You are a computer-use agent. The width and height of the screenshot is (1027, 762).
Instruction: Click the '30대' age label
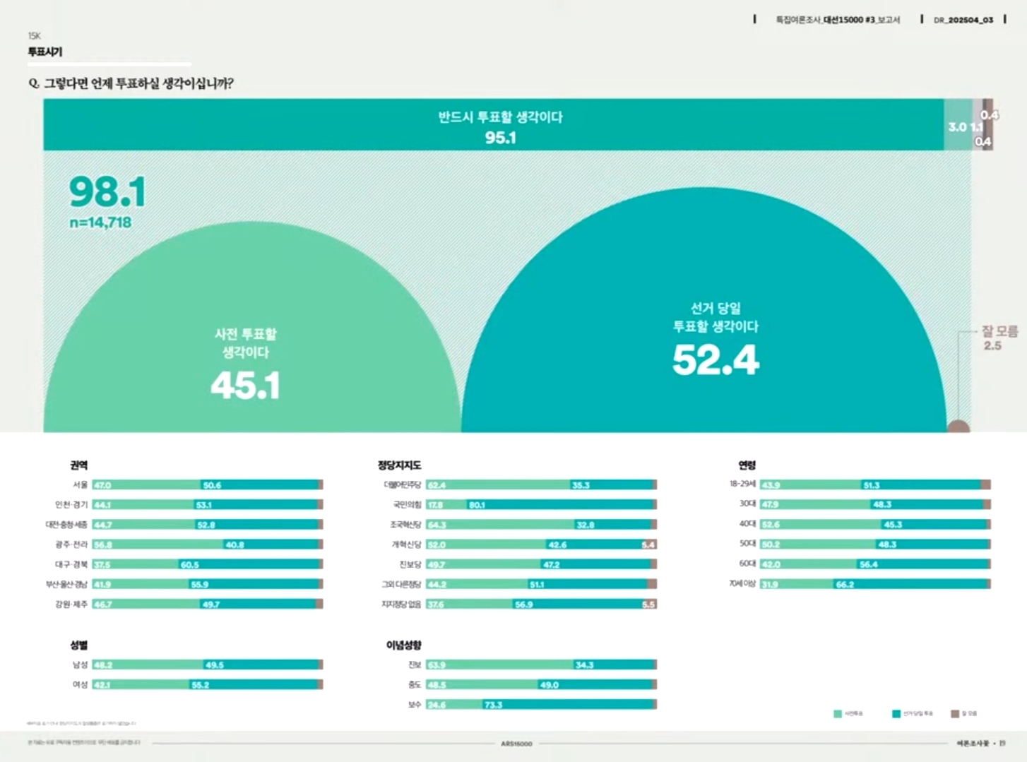pyautogui.click(x=748, y=504)
